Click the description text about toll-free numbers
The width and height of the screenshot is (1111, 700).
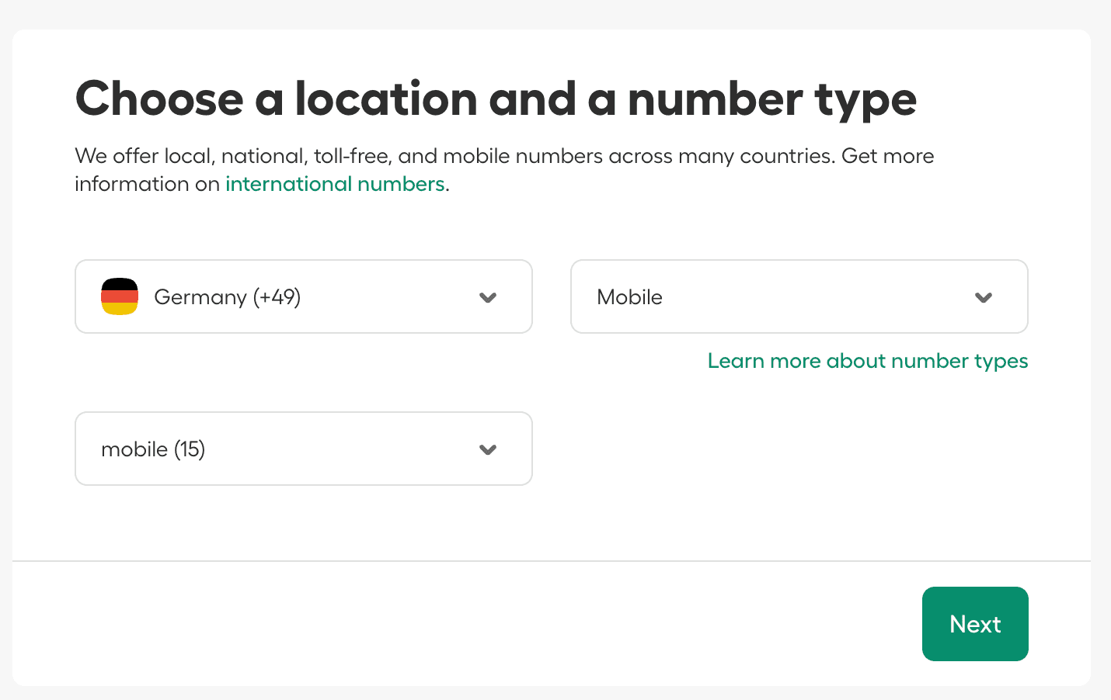pos(503,156)
